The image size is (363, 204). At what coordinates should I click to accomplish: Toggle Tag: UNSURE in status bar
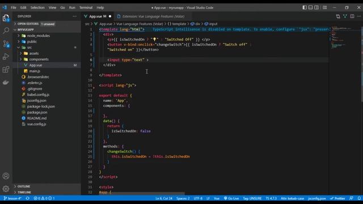(x=252, y=198)
